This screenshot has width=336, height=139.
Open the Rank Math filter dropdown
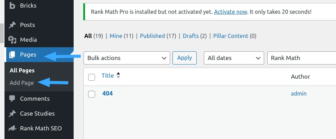point(301,58)
